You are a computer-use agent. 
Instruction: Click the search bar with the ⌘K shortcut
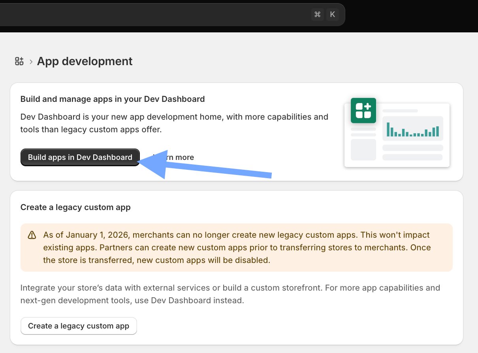point(172,15)
